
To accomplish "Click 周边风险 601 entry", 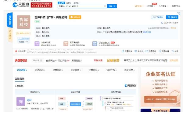I will (64, 60).
